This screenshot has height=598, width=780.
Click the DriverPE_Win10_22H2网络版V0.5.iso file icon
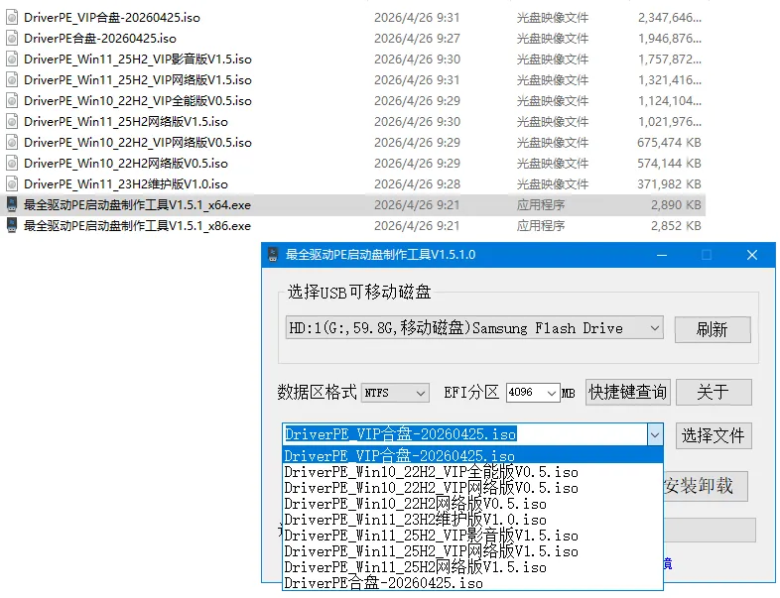(x=12, y=164)
